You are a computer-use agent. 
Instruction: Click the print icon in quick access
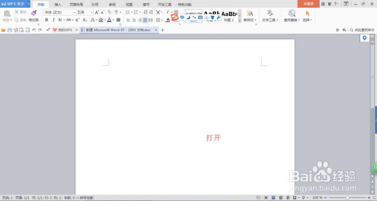coord(21,30)
